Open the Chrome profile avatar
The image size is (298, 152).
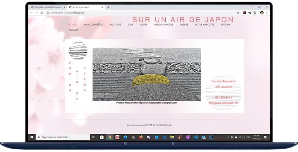coord(262,13)
